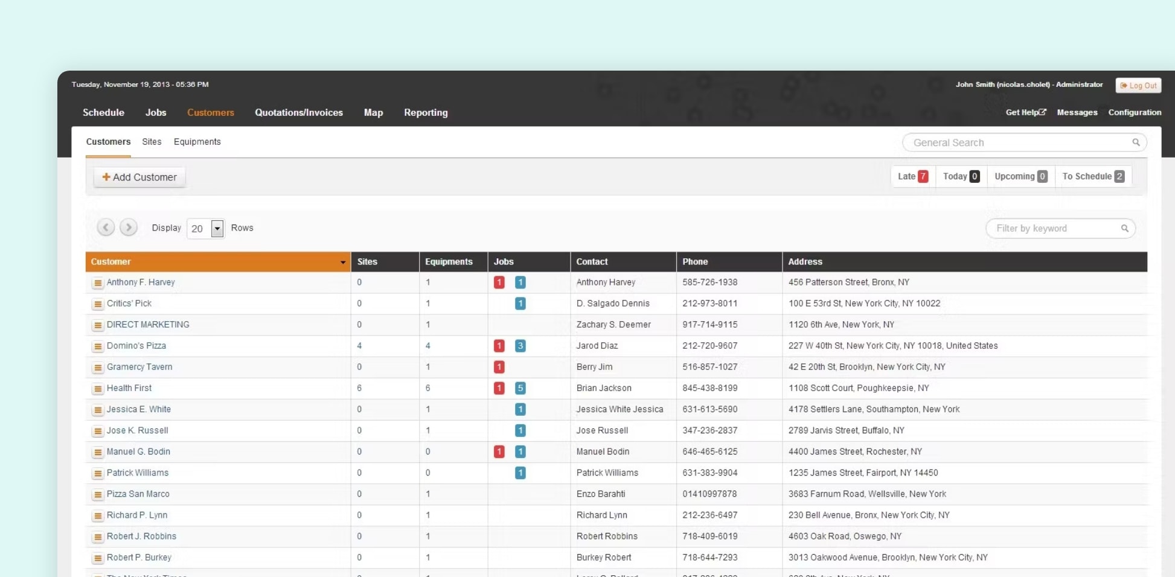Open the Display rows count dropdown
Screen dimensions: 1175x577
tap(217, 228)
